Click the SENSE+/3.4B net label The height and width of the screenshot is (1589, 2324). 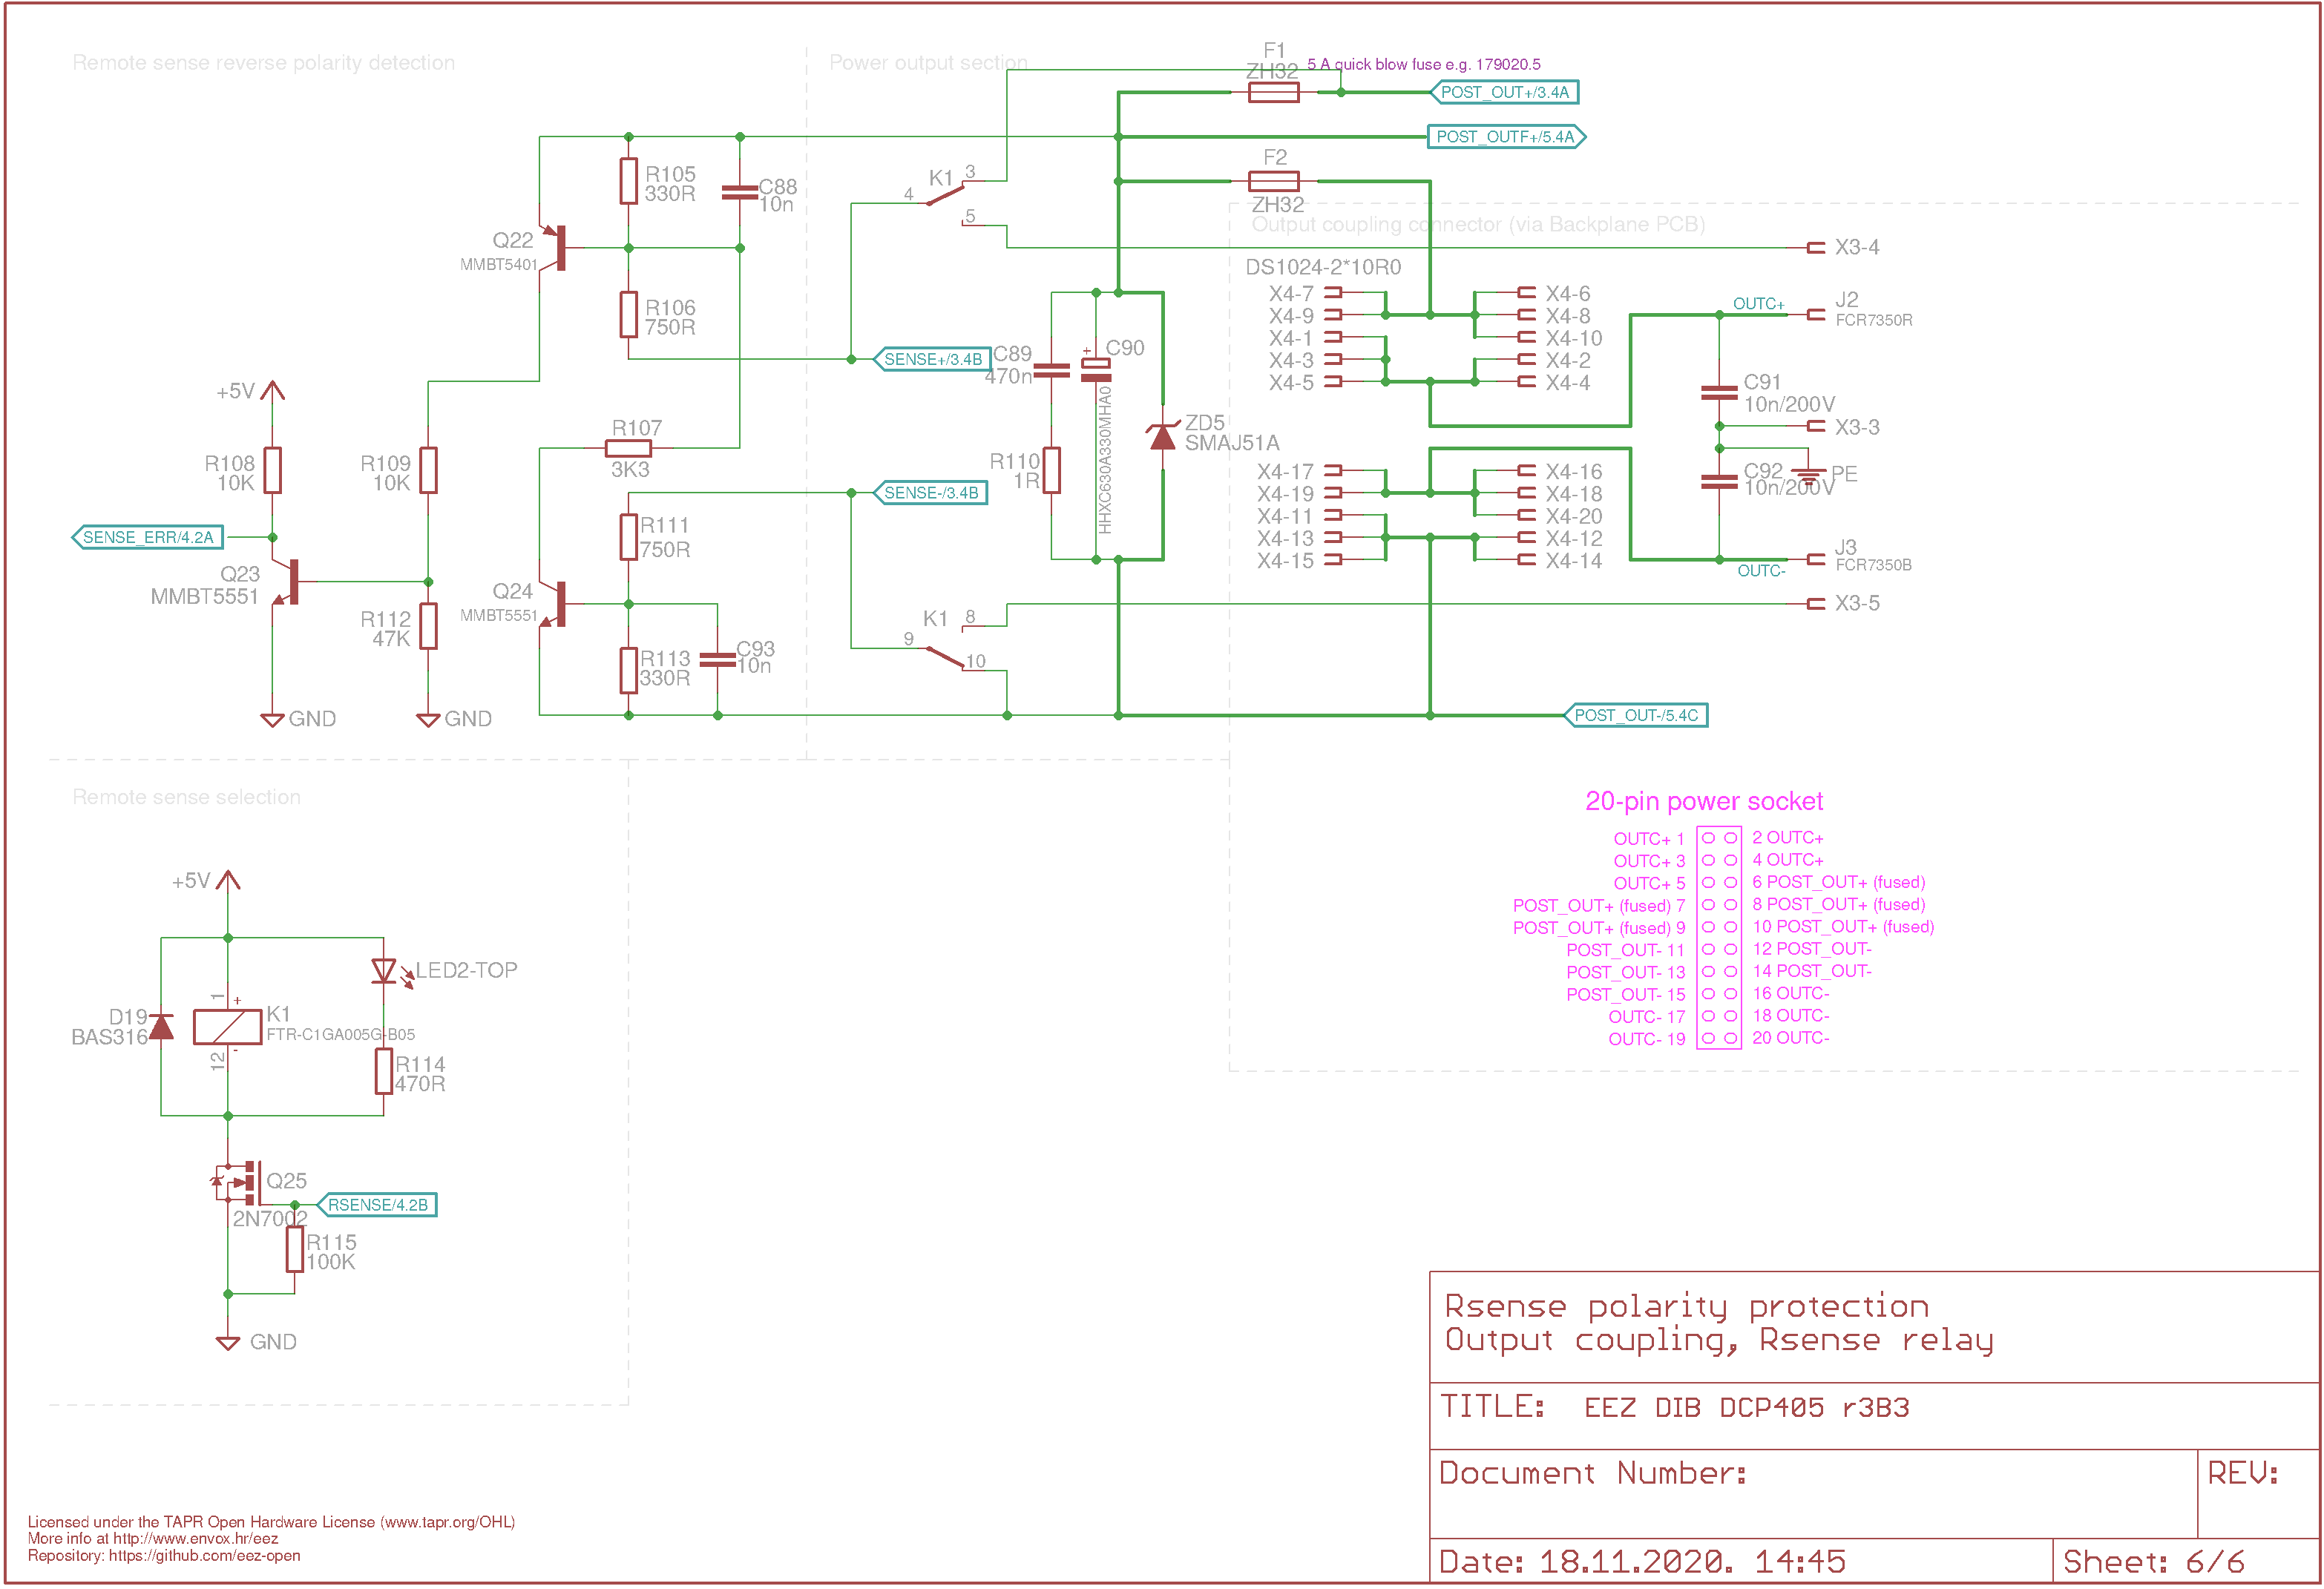[932, 359]
